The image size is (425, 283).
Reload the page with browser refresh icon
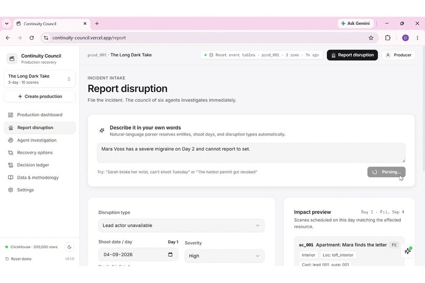[32, 38]
